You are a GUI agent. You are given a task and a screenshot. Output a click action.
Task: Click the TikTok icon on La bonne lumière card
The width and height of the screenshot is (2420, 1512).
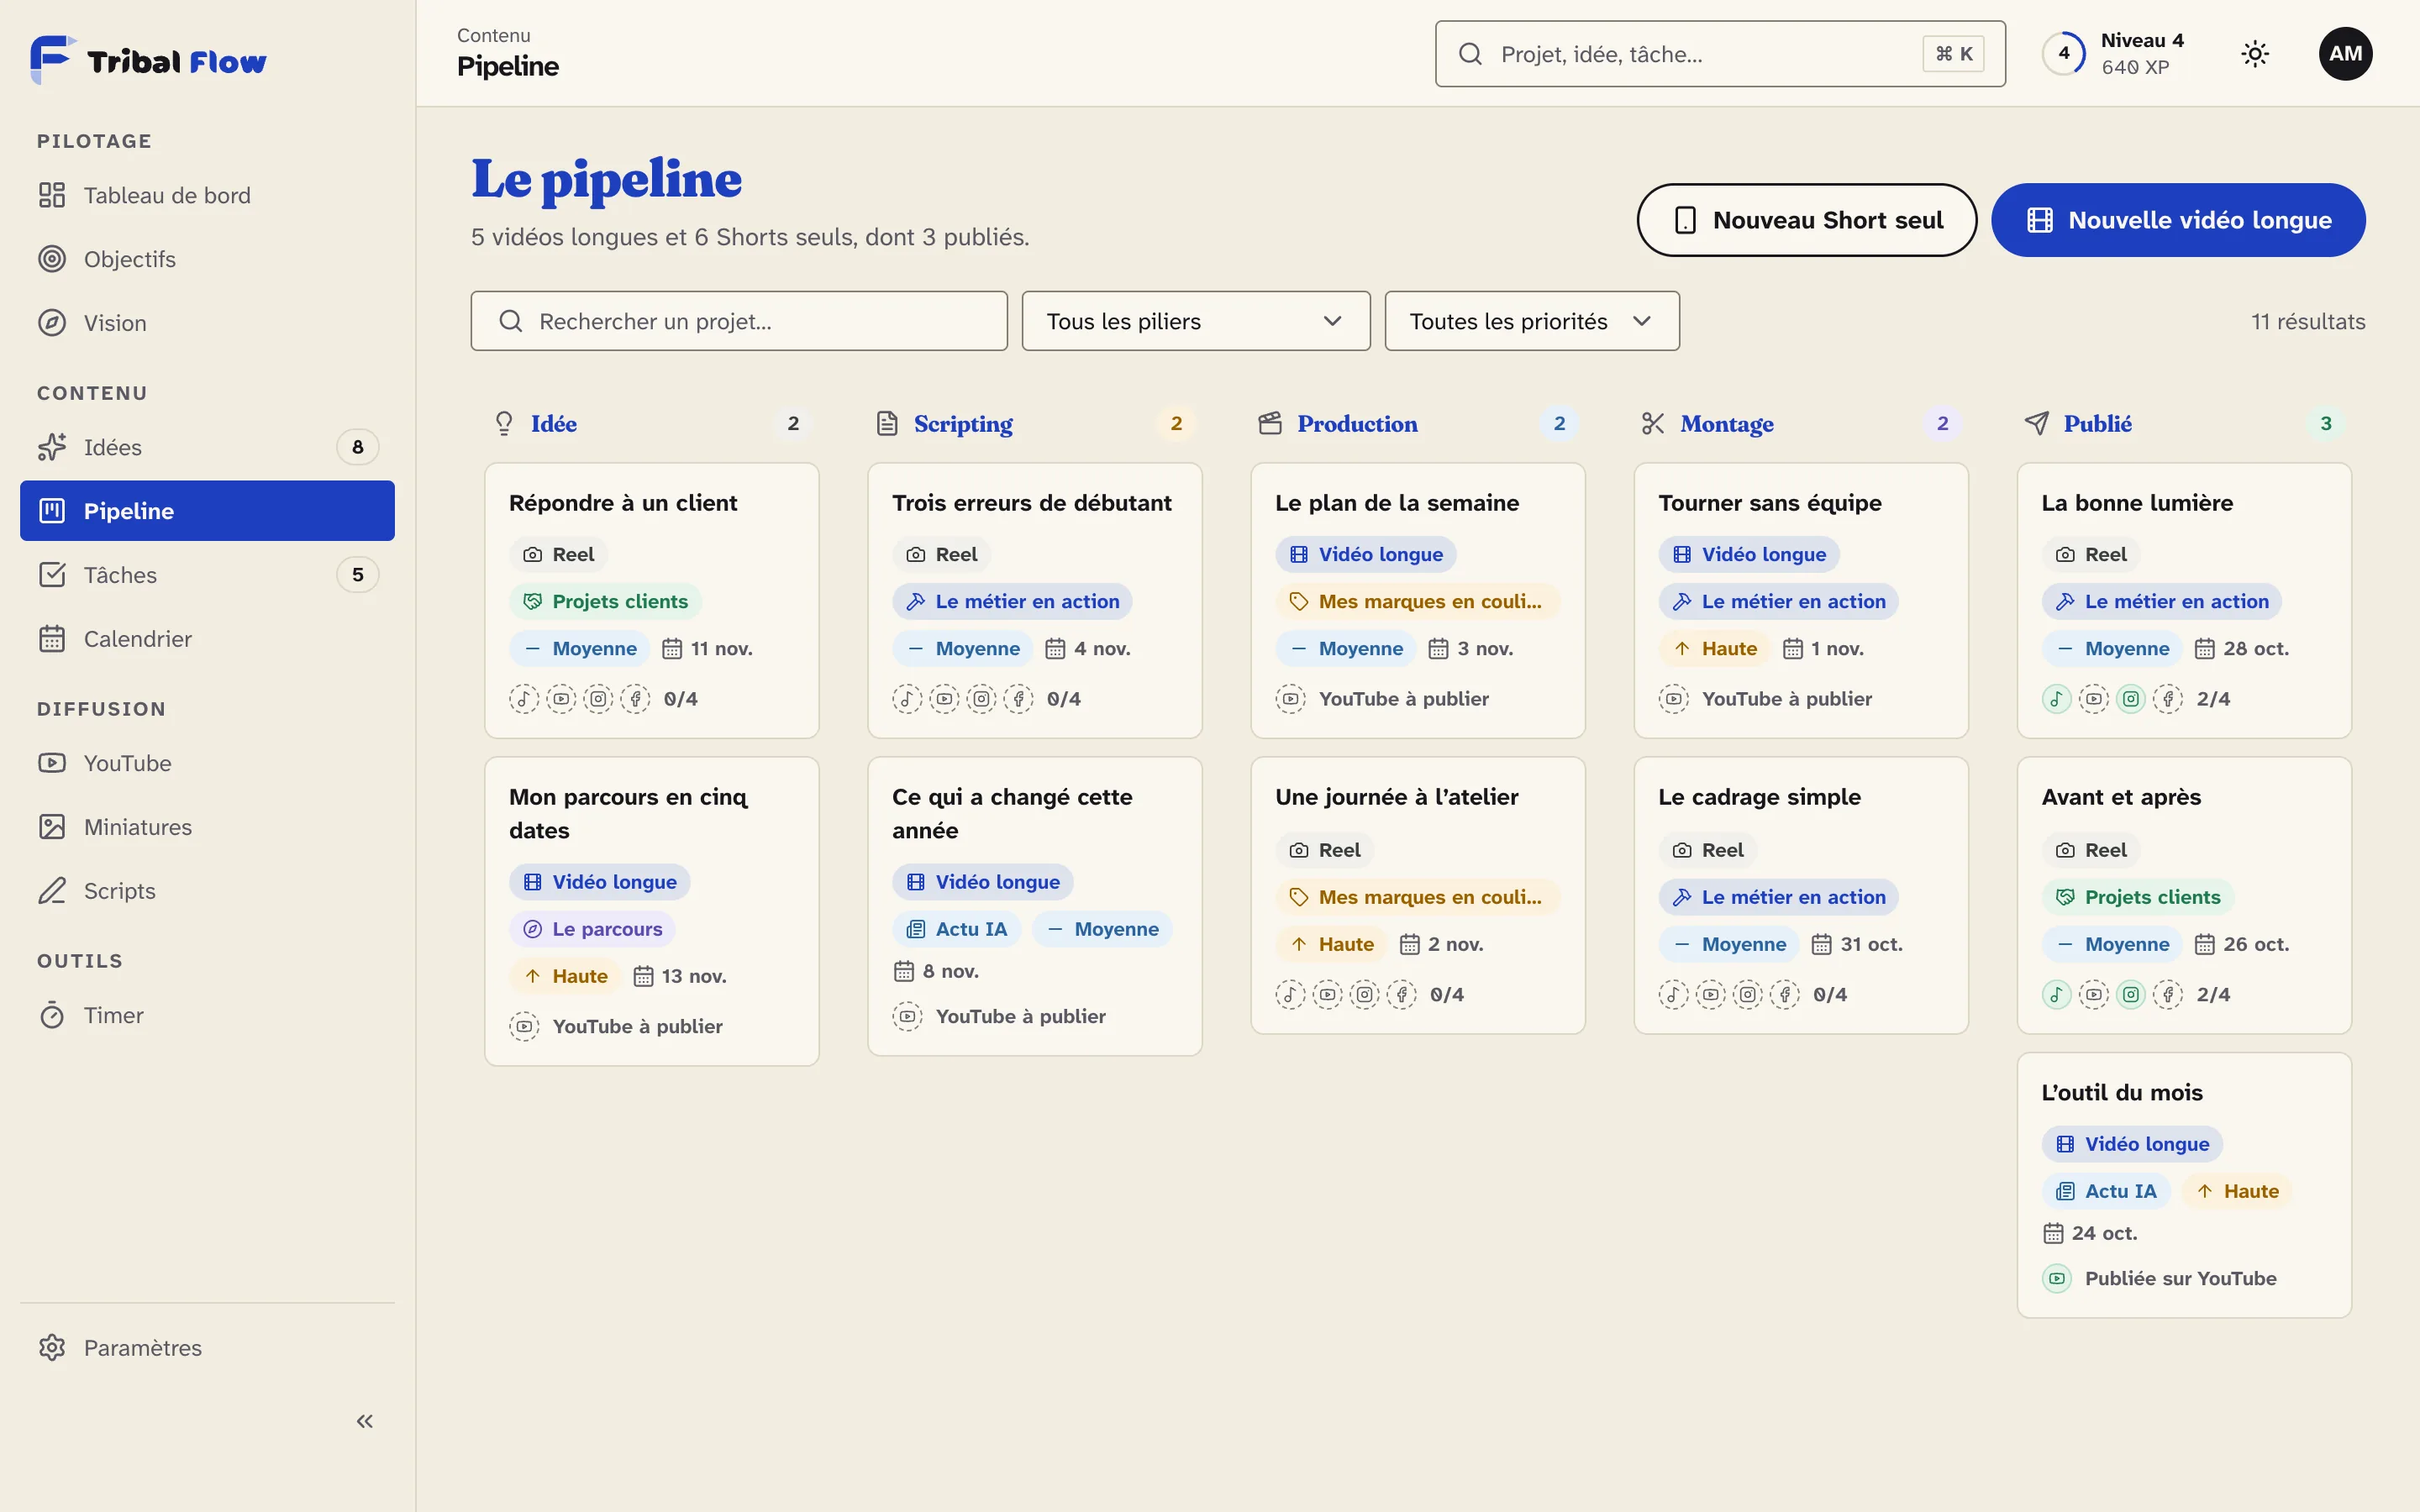2056,699
